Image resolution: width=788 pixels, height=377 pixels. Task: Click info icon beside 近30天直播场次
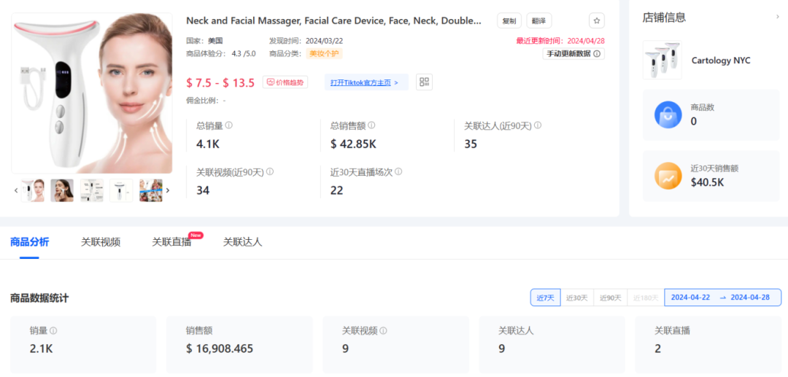click(x=398, y=171)
